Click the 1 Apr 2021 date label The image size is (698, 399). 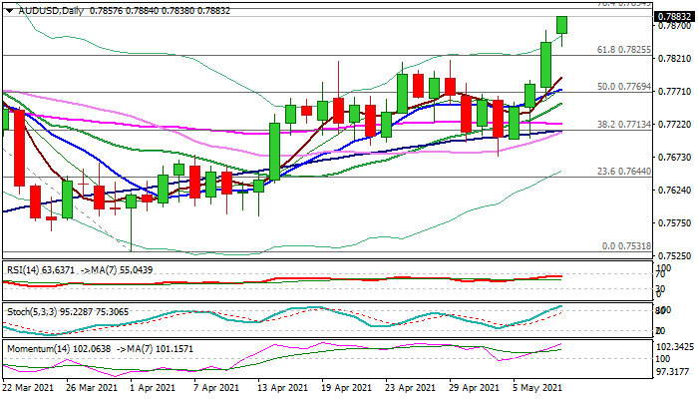click(x=146, y=387)
